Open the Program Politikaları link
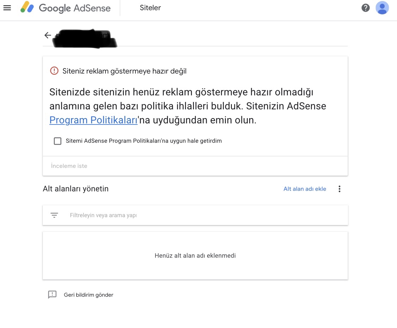Image resolution: width=397 pixels, height=328 pixels. click(x=94, y=120)
